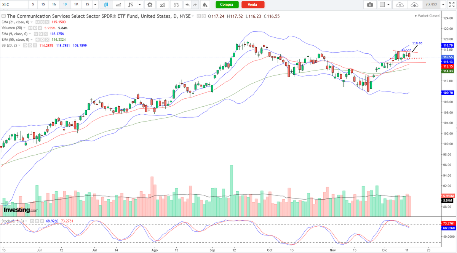The height and width of the screenshot is (253, 457).
Task: Remove the EMA 55 indicator
Action: click(x=47, y=40)
